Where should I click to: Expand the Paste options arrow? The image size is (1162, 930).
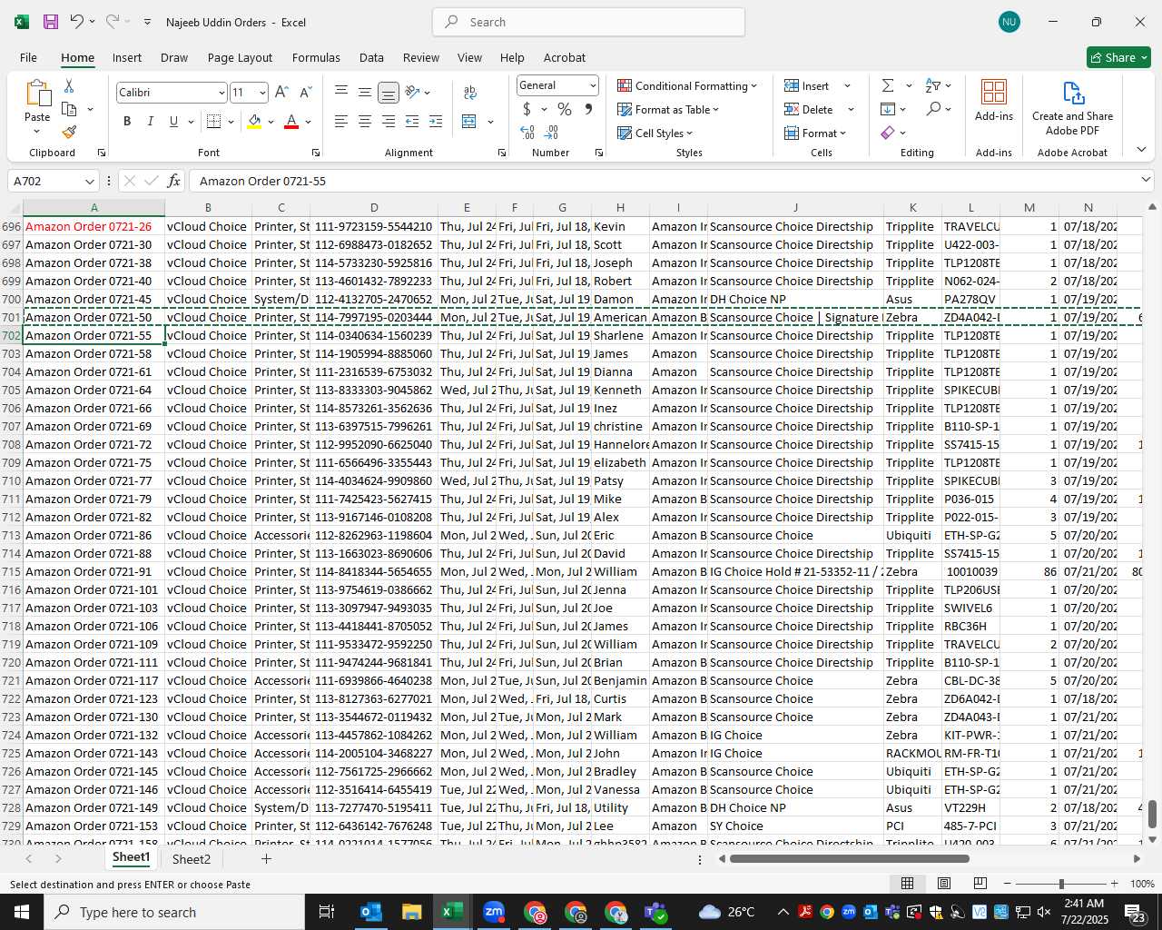(x=36, y=132)
